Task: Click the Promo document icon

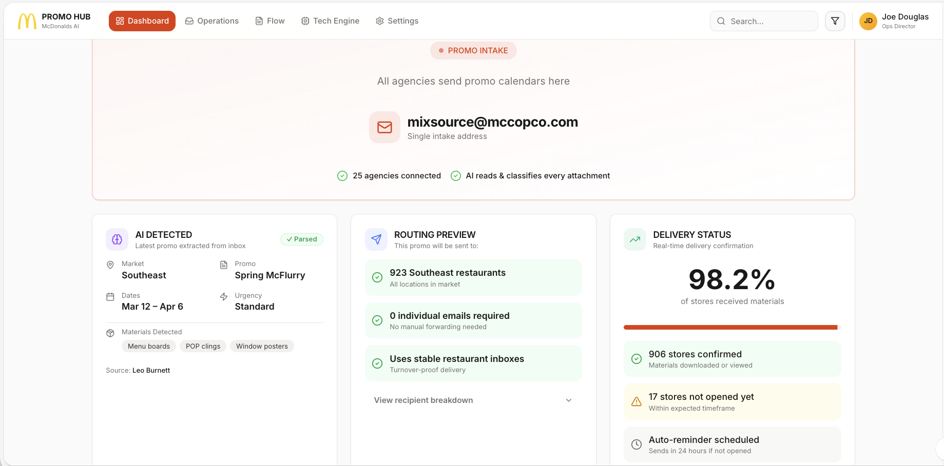Action: [x=224, y=265]
